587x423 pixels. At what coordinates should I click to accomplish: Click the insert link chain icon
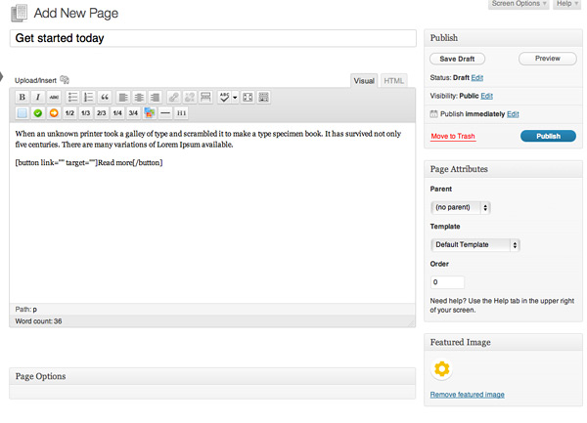pyautogui.click(x=173, y=98)
